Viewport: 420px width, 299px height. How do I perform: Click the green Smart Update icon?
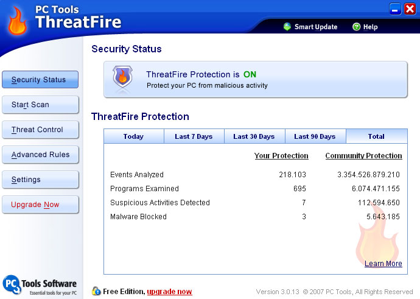[287, 27]
